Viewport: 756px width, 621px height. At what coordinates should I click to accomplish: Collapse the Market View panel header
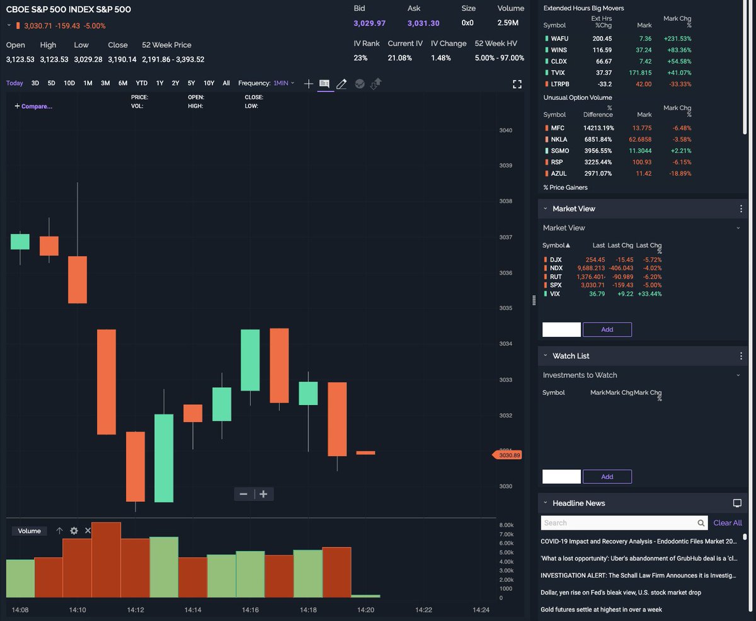[546, 208]
